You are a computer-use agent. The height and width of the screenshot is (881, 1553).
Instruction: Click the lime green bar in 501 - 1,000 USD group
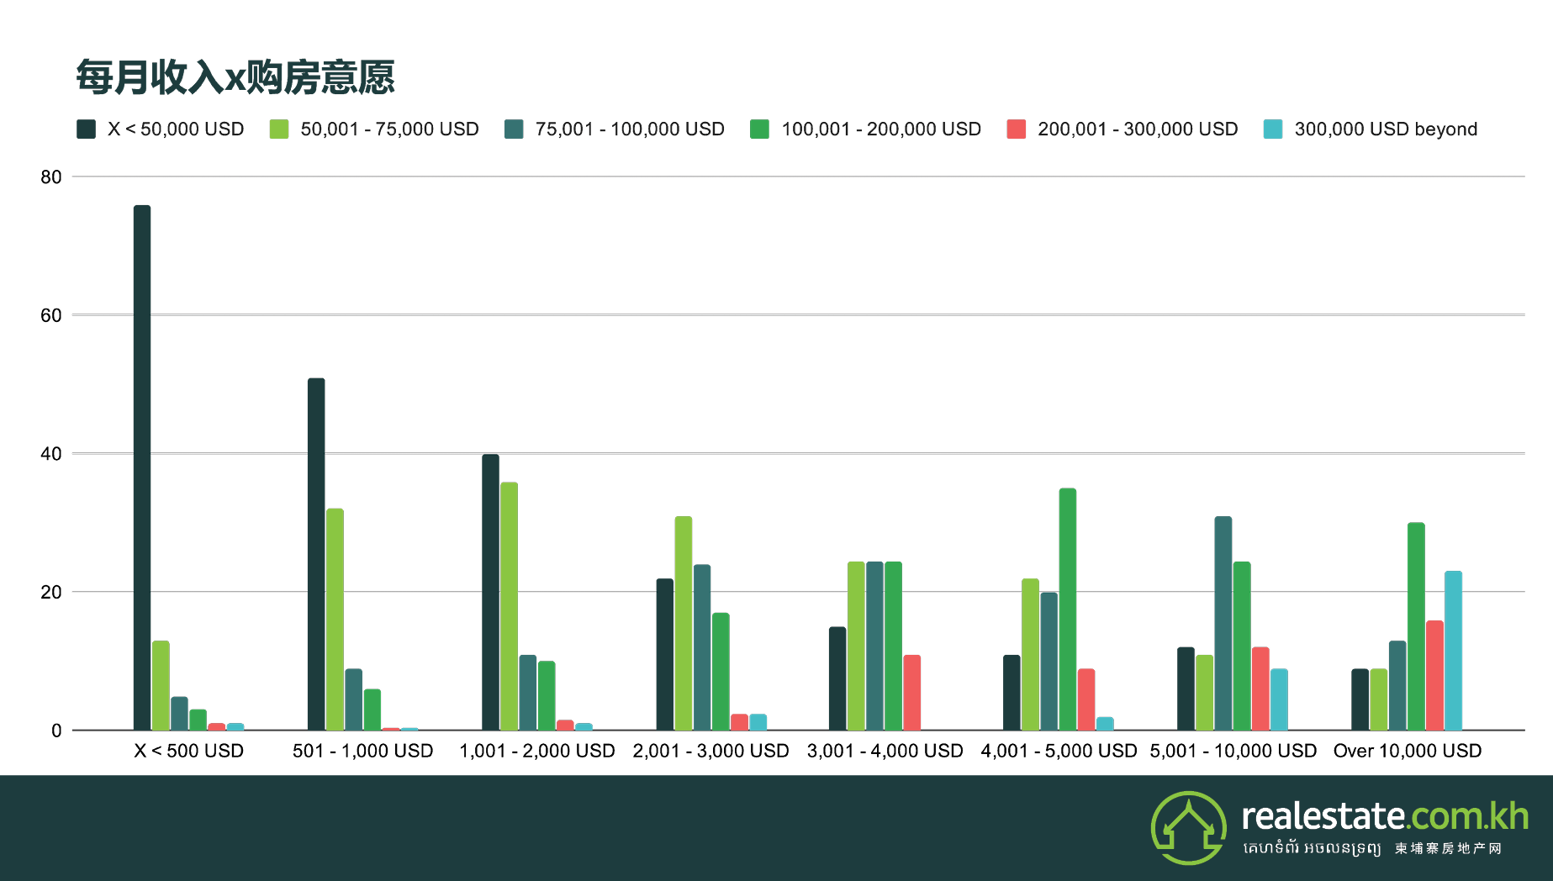(335, 620)
